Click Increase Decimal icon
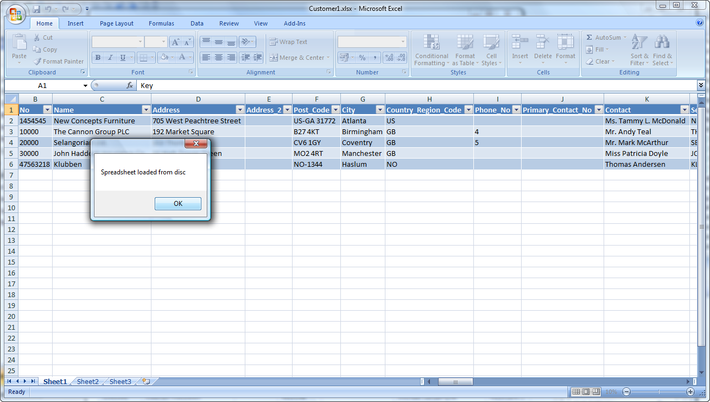 coord(389,58)
